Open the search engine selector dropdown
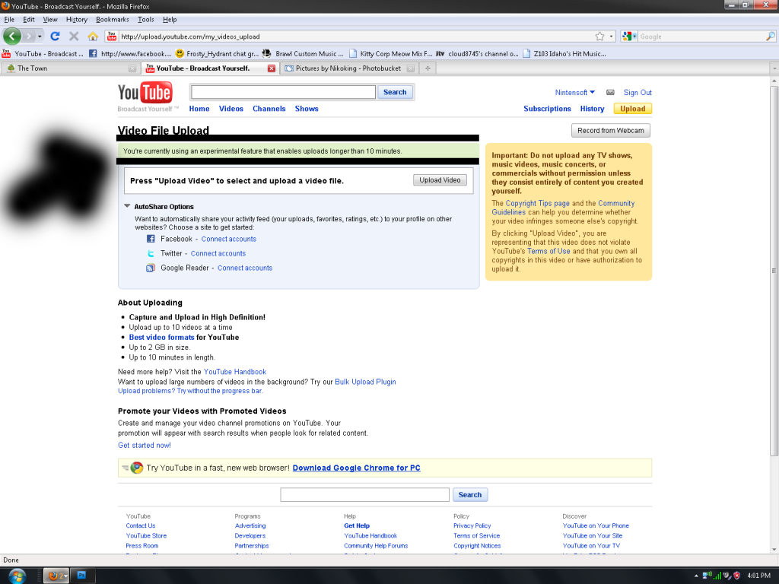Screen dimensions: 779x584 click(630, 36)
